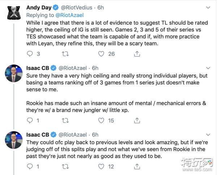Expand options menu on Rookie errors tweet

(207, 68)
